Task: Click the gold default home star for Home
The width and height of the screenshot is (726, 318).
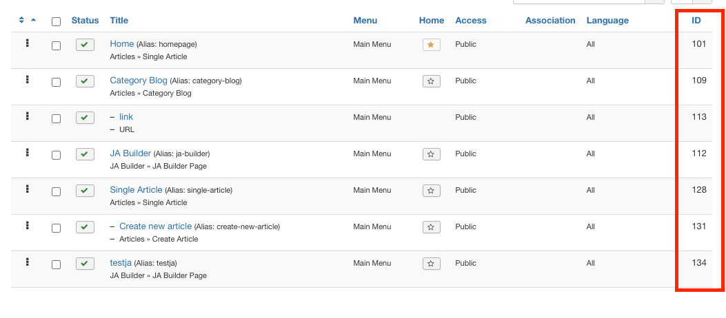Action: [431, 45]
